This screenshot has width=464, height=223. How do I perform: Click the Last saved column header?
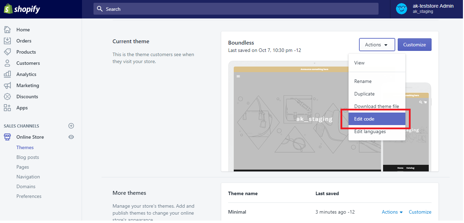tap(327, 193)
